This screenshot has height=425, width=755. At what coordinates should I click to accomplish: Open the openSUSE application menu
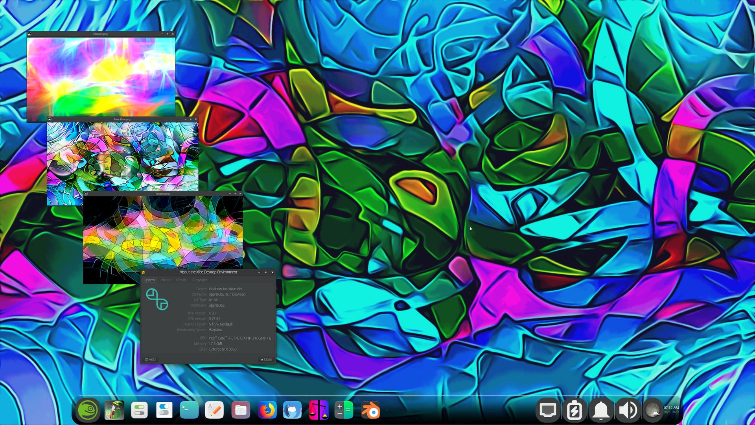coord(87,410)
